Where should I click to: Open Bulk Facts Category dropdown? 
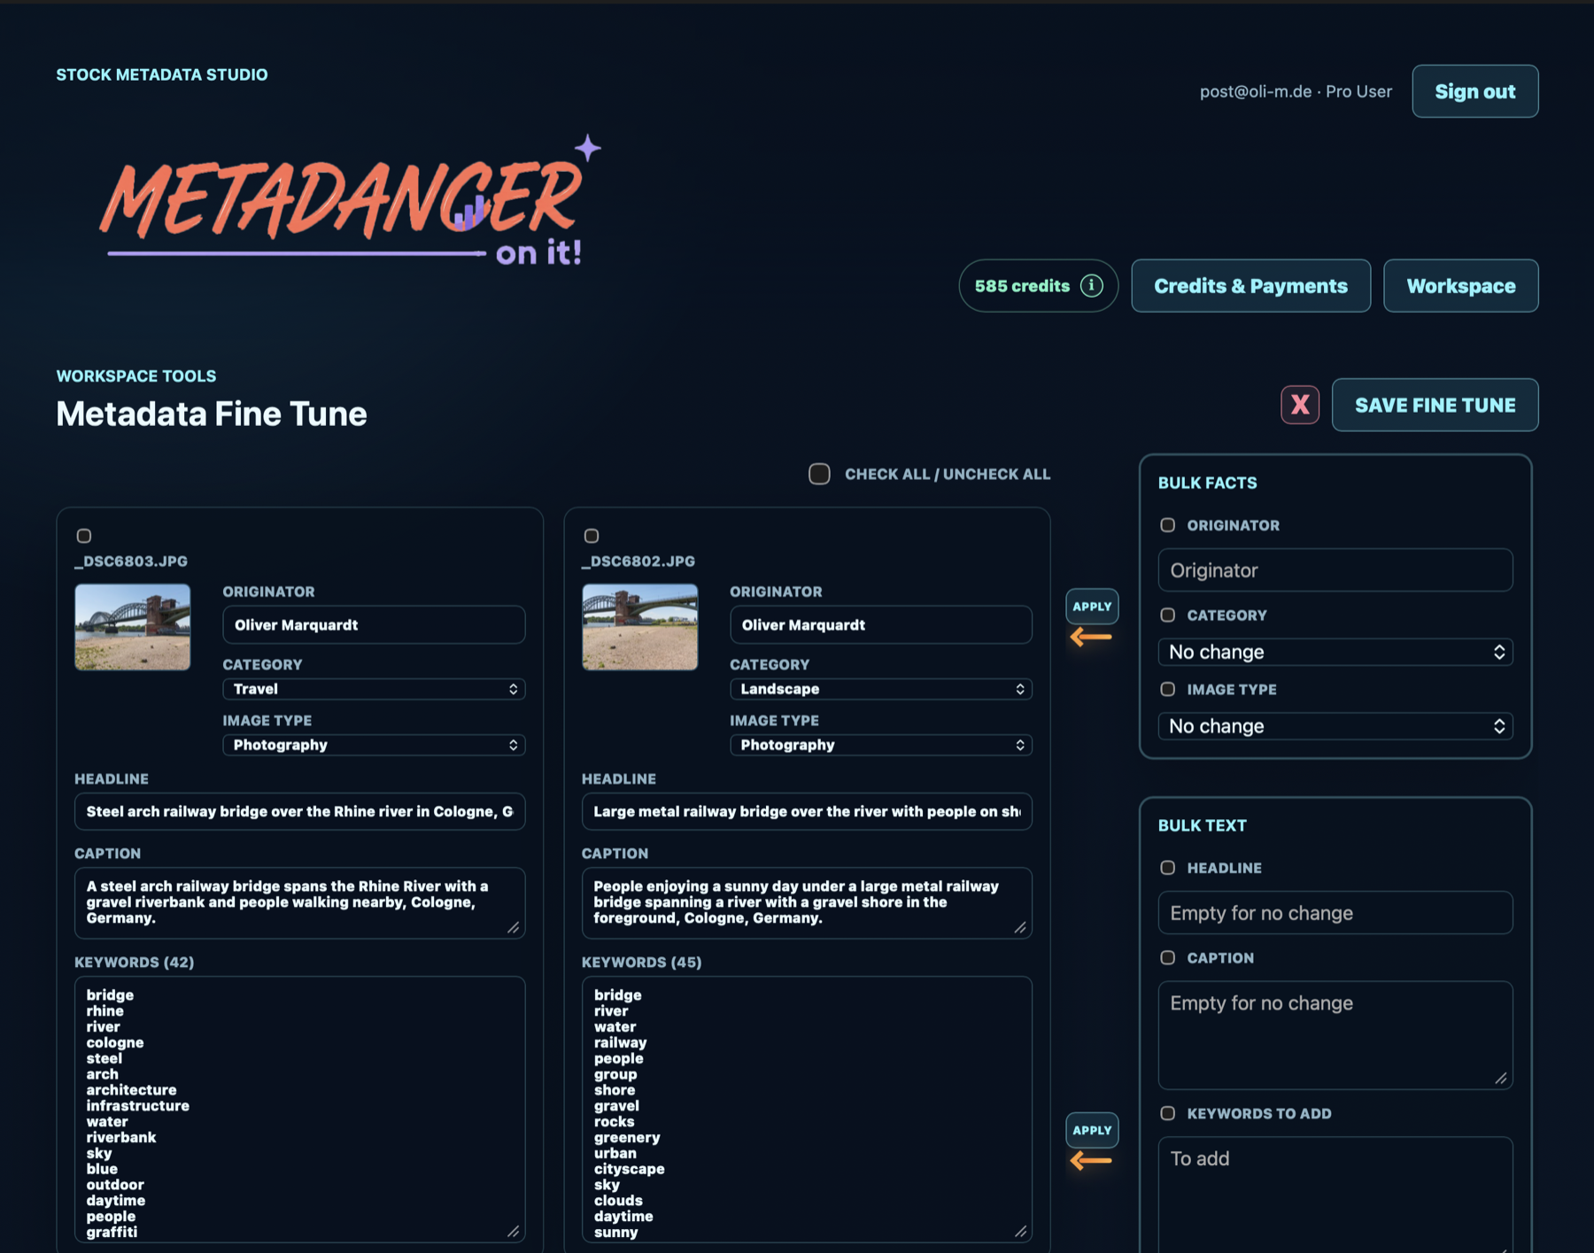tap(1335, 652)
